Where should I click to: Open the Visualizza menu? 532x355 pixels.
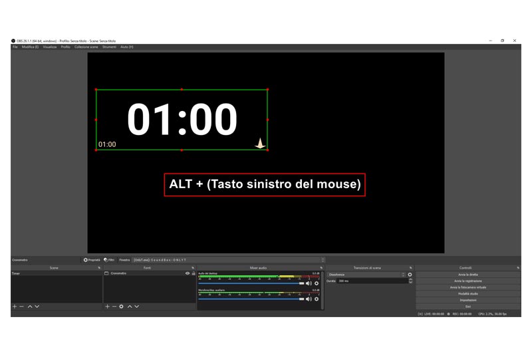(x=50, y=47)
